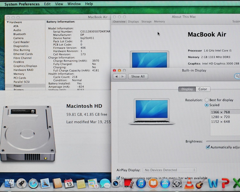Click the Show All button
Image resolution: width=240 pixels, height=192 pixels.
(x=138, y=76)
